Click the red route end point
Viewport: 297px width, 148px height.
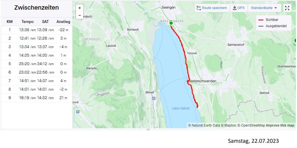(x=198, y=107)
